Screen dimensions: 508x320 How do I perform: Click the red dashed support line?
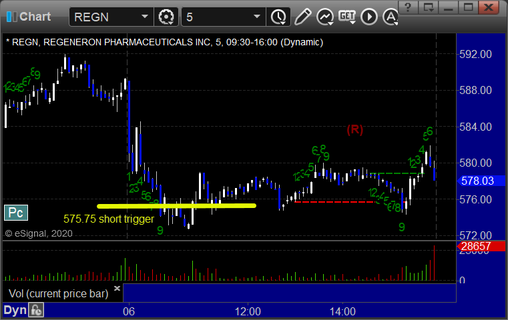point(336,202)
